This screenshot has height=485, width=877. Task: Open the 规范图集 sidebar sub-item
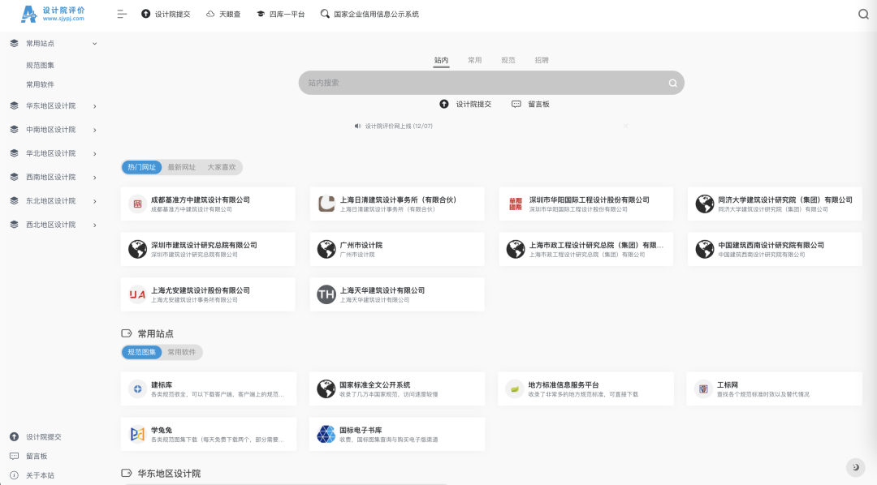[41, 66]
